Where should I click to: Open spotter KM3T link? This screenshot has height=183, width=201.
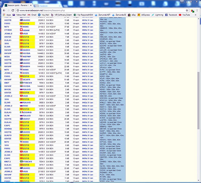[x=7, y=83]
